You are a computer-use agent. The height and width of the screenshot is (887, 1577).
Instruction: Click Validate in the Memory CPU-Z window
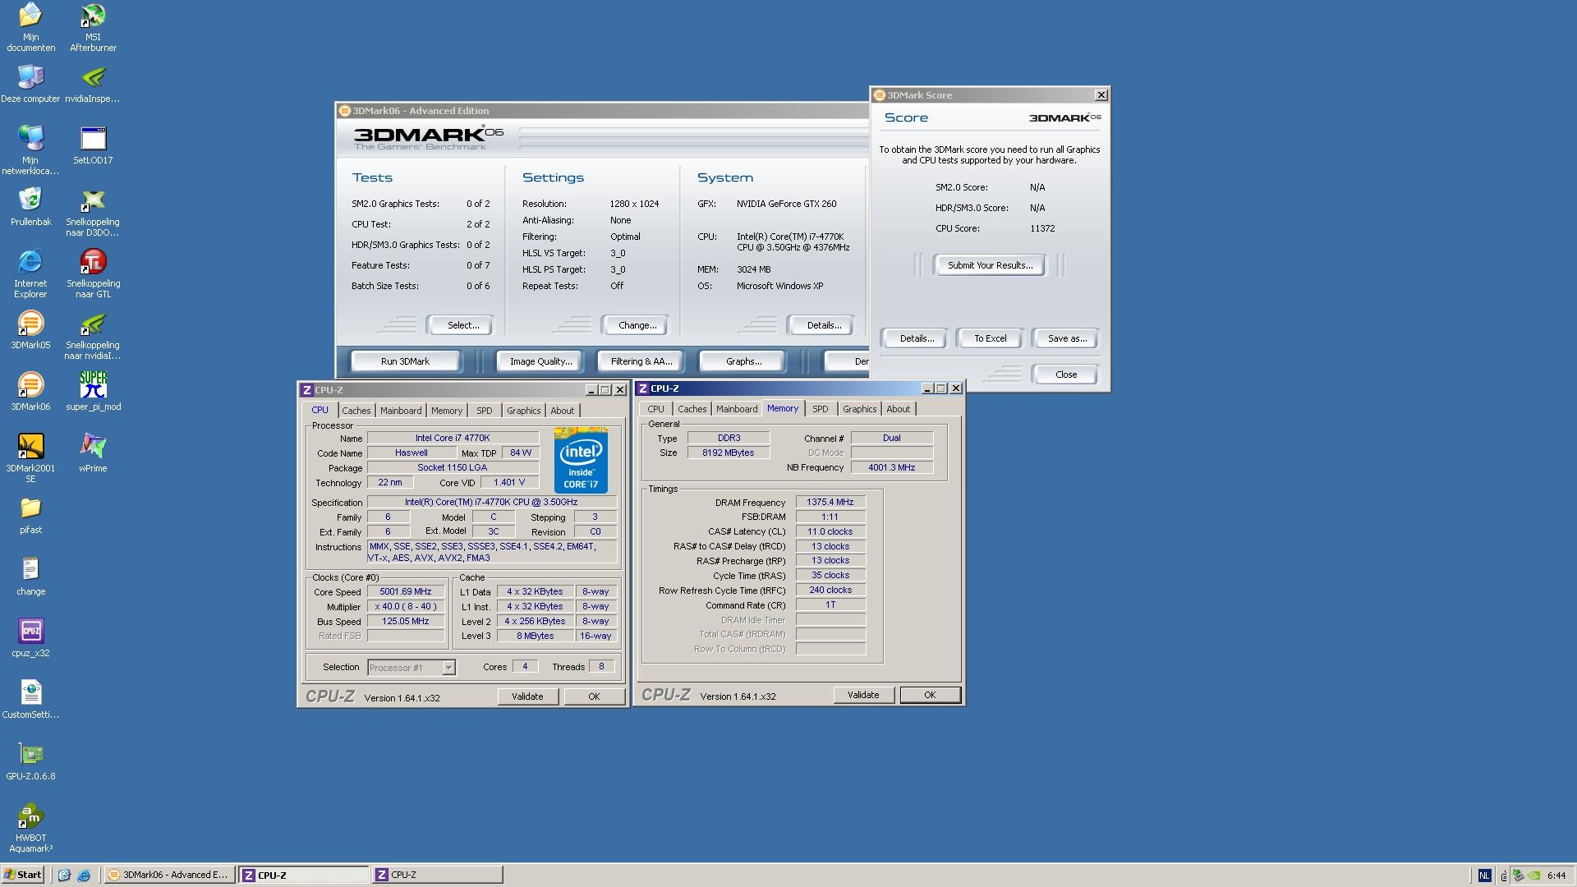862,695
